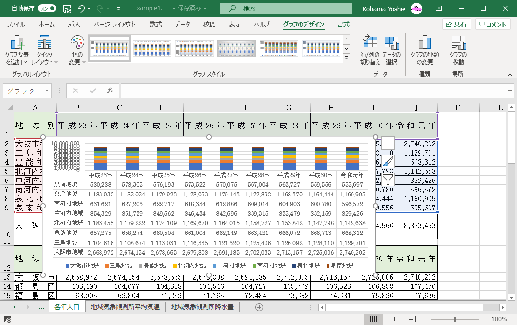Open the Quick Layout (クイックレイアウト) icon

pos(44,49)
